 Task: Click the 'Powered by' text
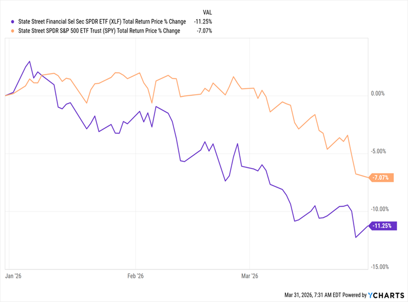(353, 295)
